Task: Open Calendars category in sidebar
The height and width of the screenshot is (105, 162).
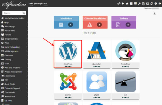Action: coord(9,55)
